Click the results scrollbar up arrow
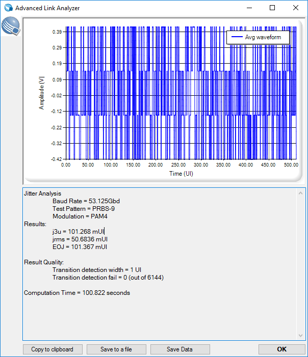The image size is (308, 357). [x=301, y=193]
